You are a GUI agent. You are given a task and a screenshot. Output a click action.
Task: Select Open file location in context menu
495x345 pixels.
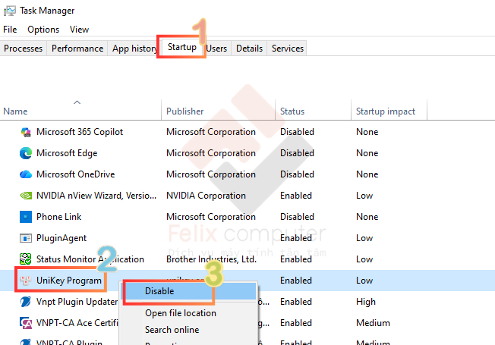click(x=181, y=313)
